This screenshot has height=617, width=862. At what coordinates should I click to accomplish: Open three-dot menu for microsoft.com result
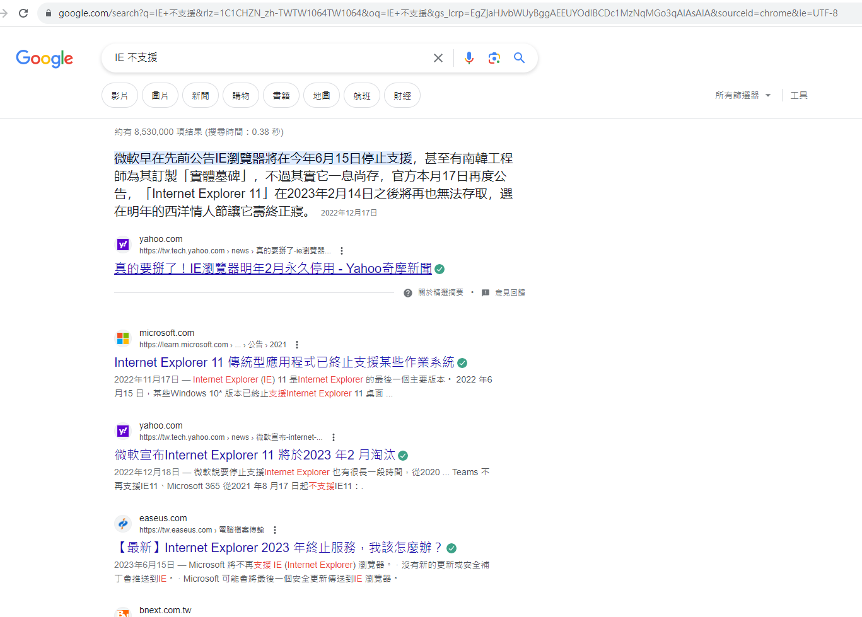coord(297,345)
